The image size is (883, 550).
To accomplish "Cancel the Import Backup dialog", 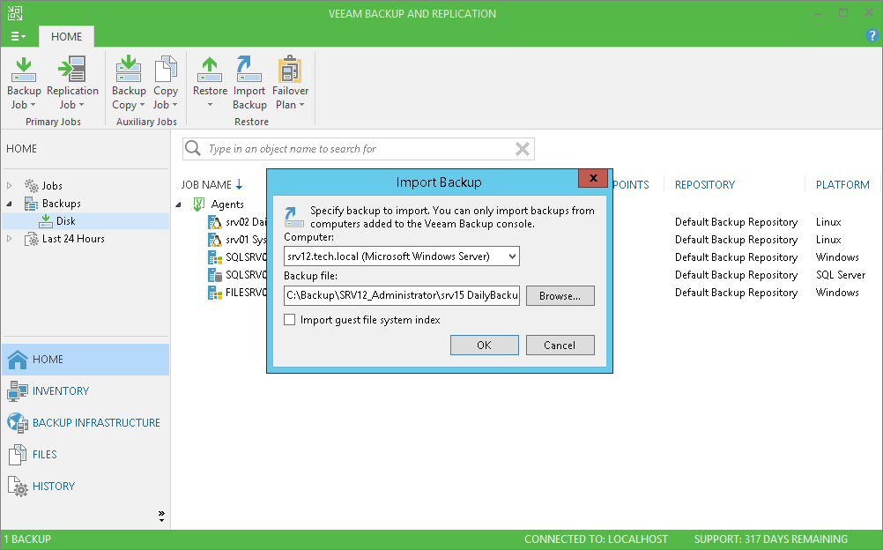I will tap(560, 345).
